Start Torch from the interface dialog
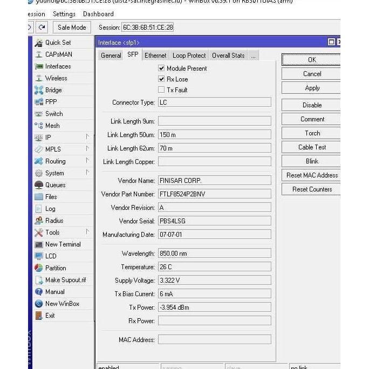This screenshot has height=369, width=369. [312, 133]
